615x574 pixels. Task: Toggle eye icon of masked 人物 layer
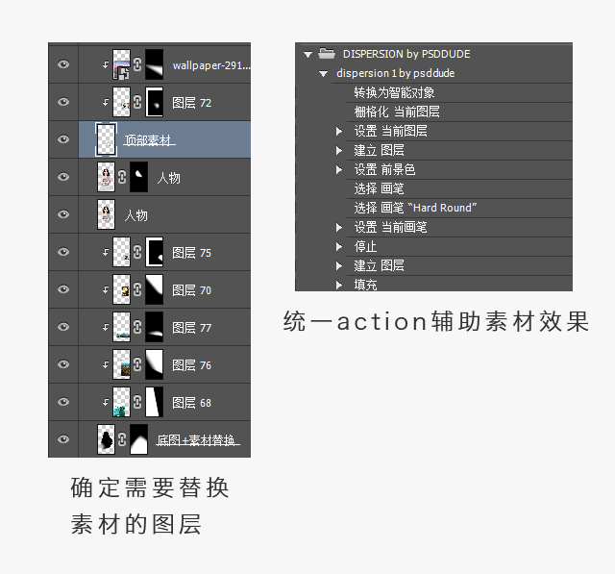pos(63,177)
